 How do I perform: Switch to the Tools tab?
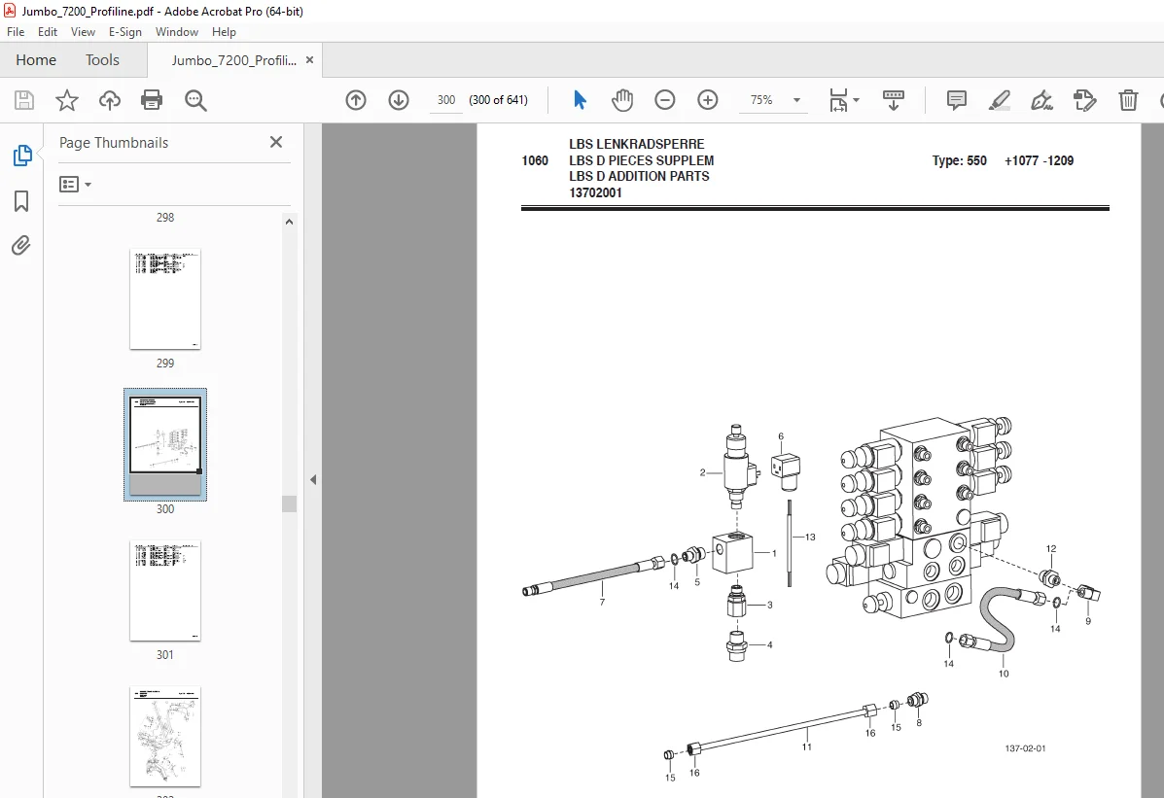pos(102,60)
